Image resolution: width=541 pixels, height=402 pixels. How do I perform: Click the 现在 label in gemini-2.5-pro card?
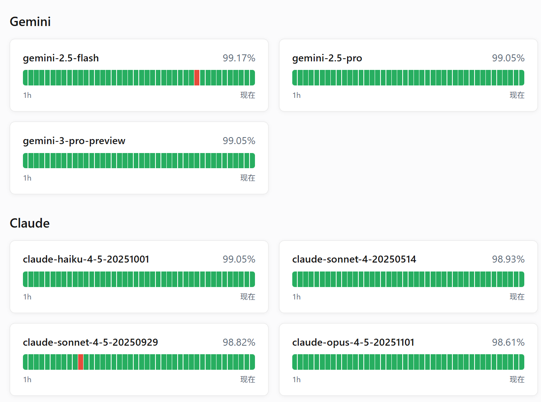click(517, 96)
